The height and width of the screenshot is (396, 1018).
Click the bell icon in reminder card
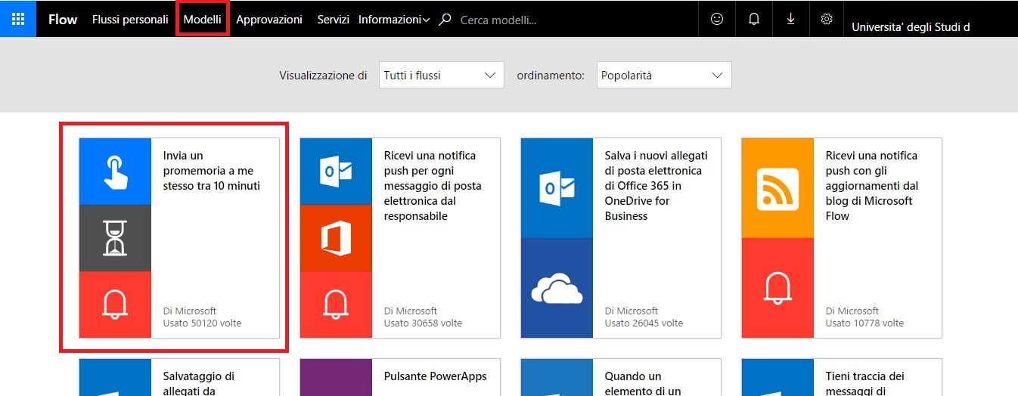pos(115,305)
